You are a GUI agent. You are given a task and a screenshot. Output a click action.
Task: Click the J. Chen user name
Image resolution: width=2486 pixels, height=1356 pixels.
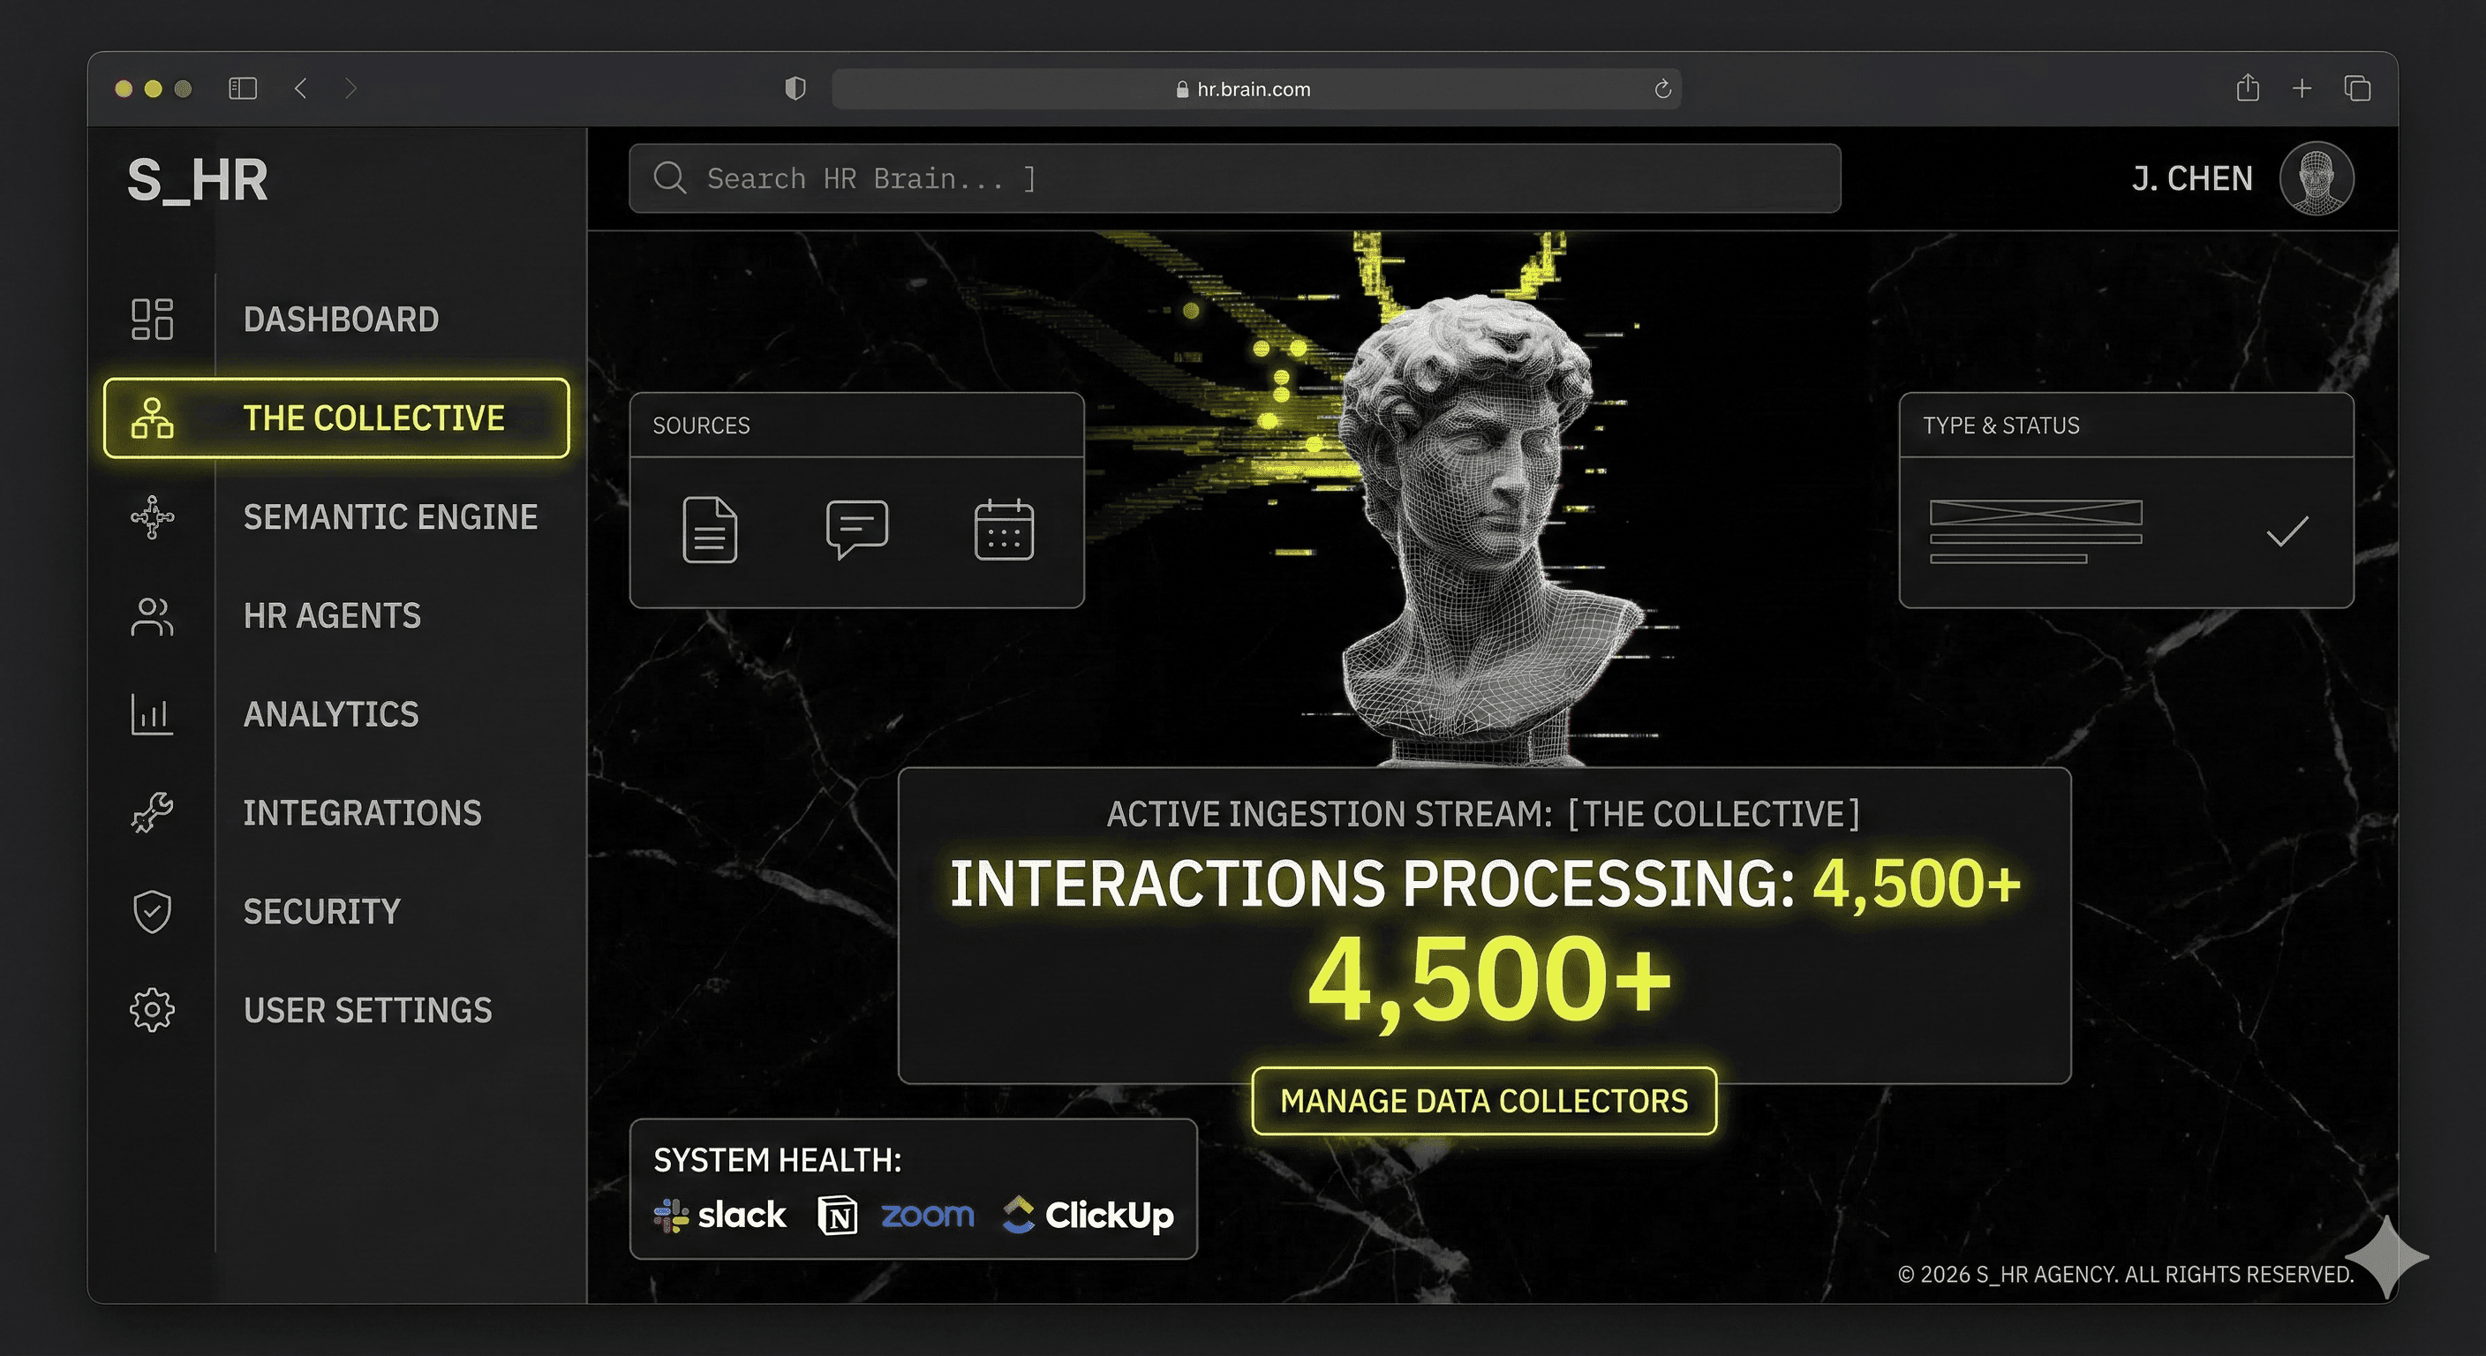pyautogui.click(x=2193, y=178)
